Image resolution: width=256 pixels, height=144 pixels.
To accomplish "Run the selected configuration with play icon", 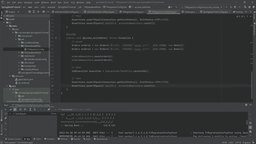I will pyautogui.click(x=227, y=7).
